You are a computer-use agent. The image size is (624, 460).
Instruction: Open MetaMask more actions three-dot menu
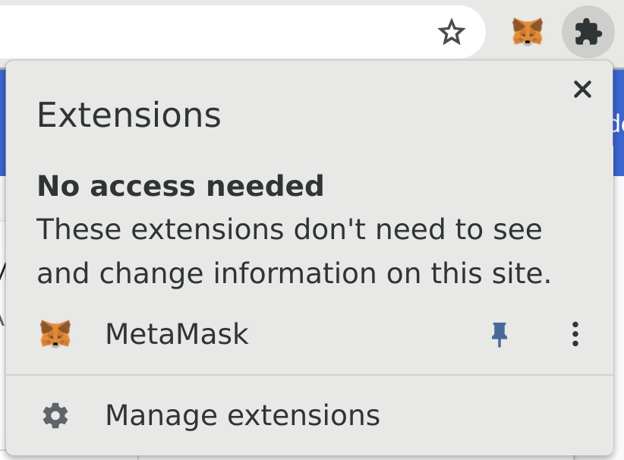click(x=575, y=334)
